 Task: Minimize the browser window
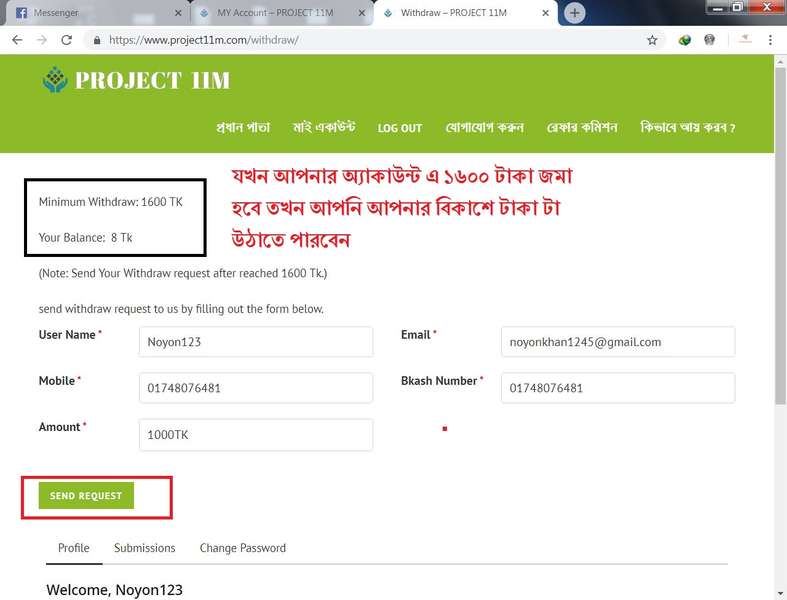[x=718, y=7]
